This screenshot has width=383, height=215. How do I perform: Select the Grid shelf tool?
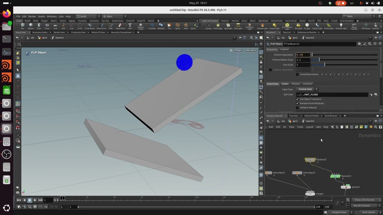point(55,26)
